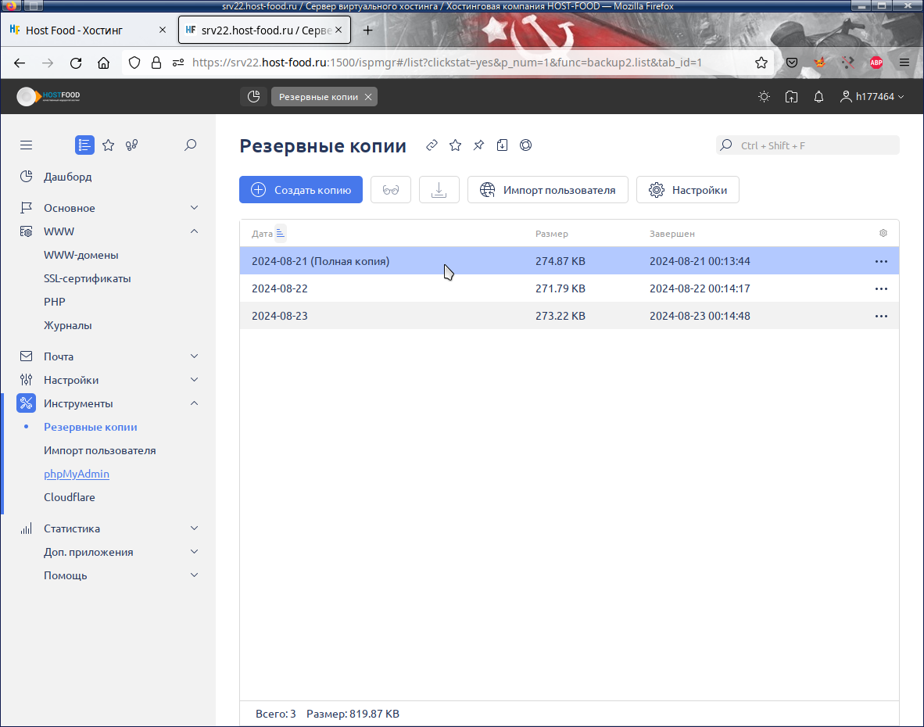Toggle the light theme sun icon
Image resolution: width=924 pixels, height=727 pixels.
pos(765,97)
